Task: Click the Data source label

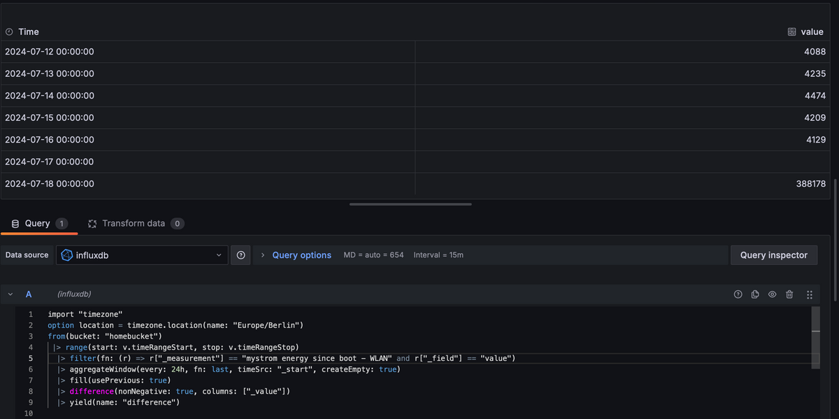Action: [x=27, y=255]
